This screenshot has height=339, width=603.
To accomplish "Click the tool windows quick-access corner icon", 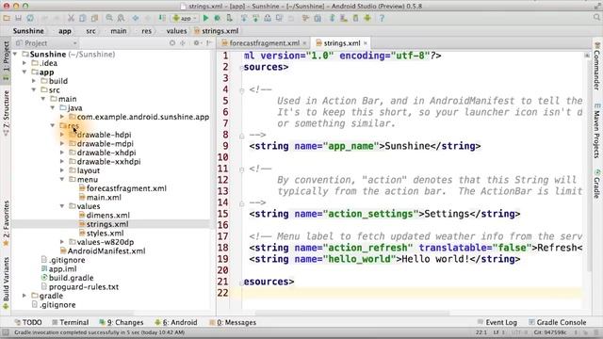I will 6,332.
